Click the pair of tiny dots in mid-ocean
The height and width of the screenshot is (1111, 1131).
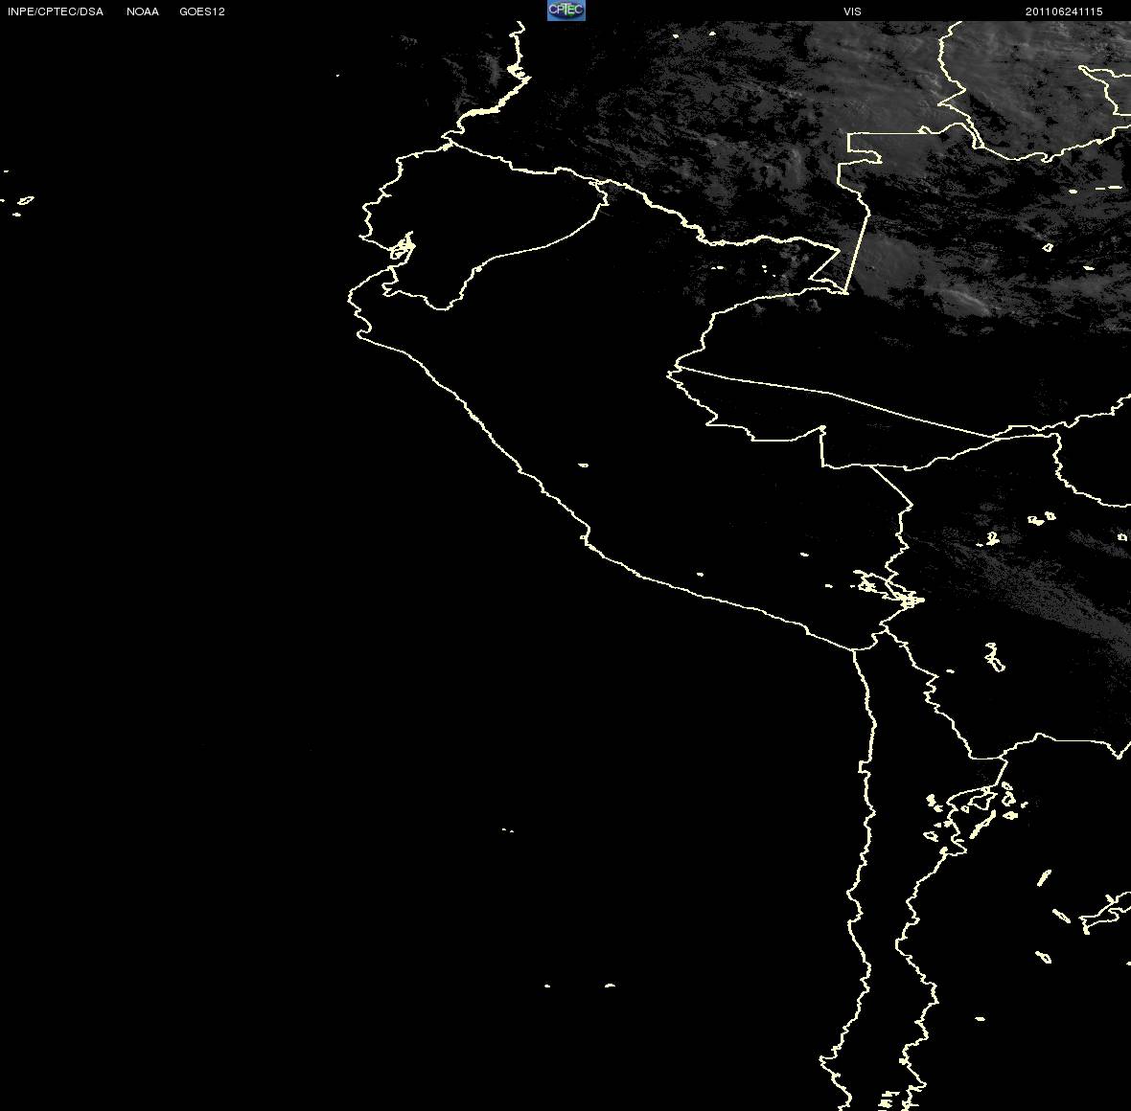508,830
